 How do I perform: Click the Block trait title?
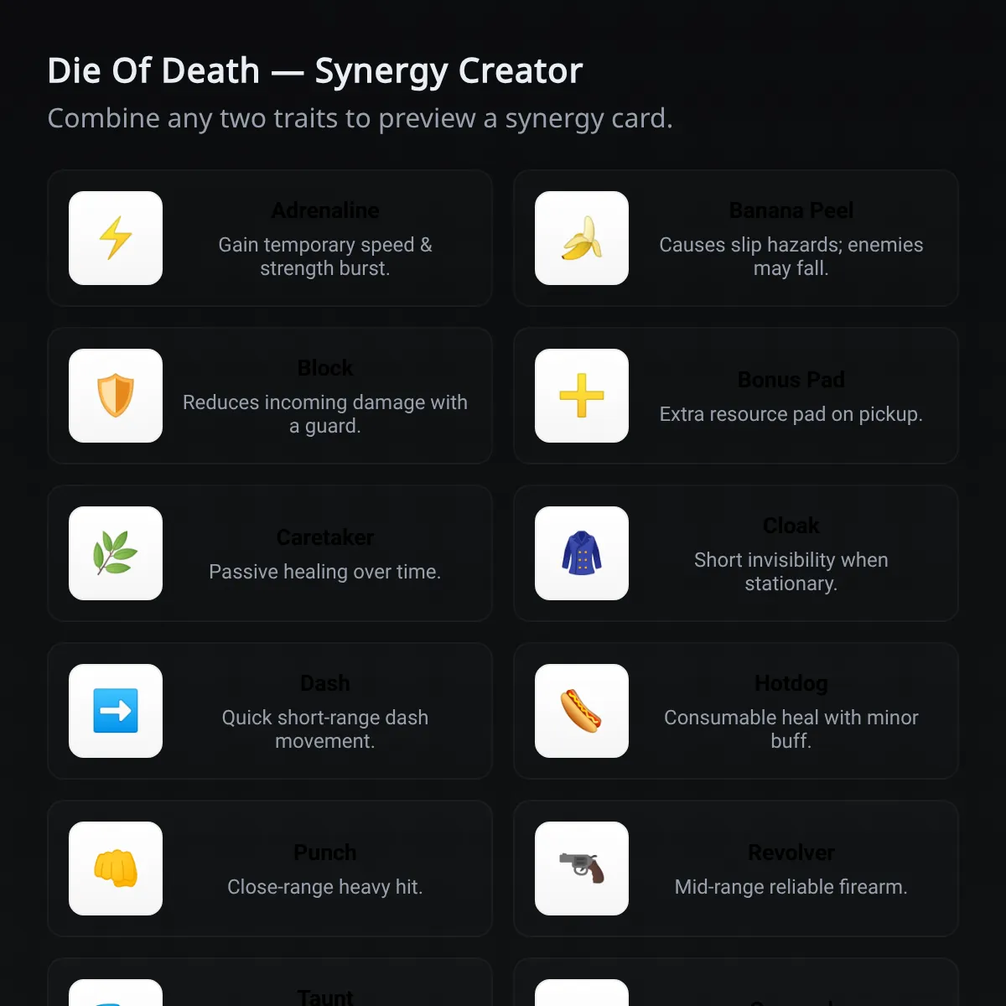click(x=325, y=368)
